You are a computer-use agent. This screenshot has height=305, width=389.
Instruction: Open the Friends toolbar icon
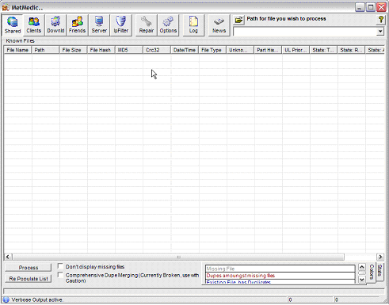77,25
